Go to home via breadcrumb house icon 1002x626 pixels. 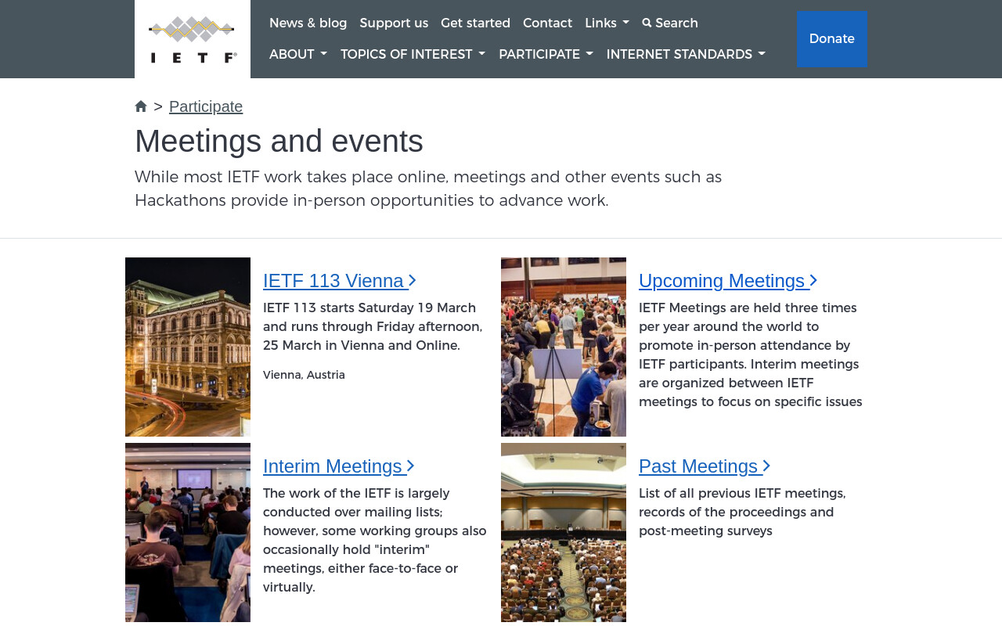click(141, 106)
